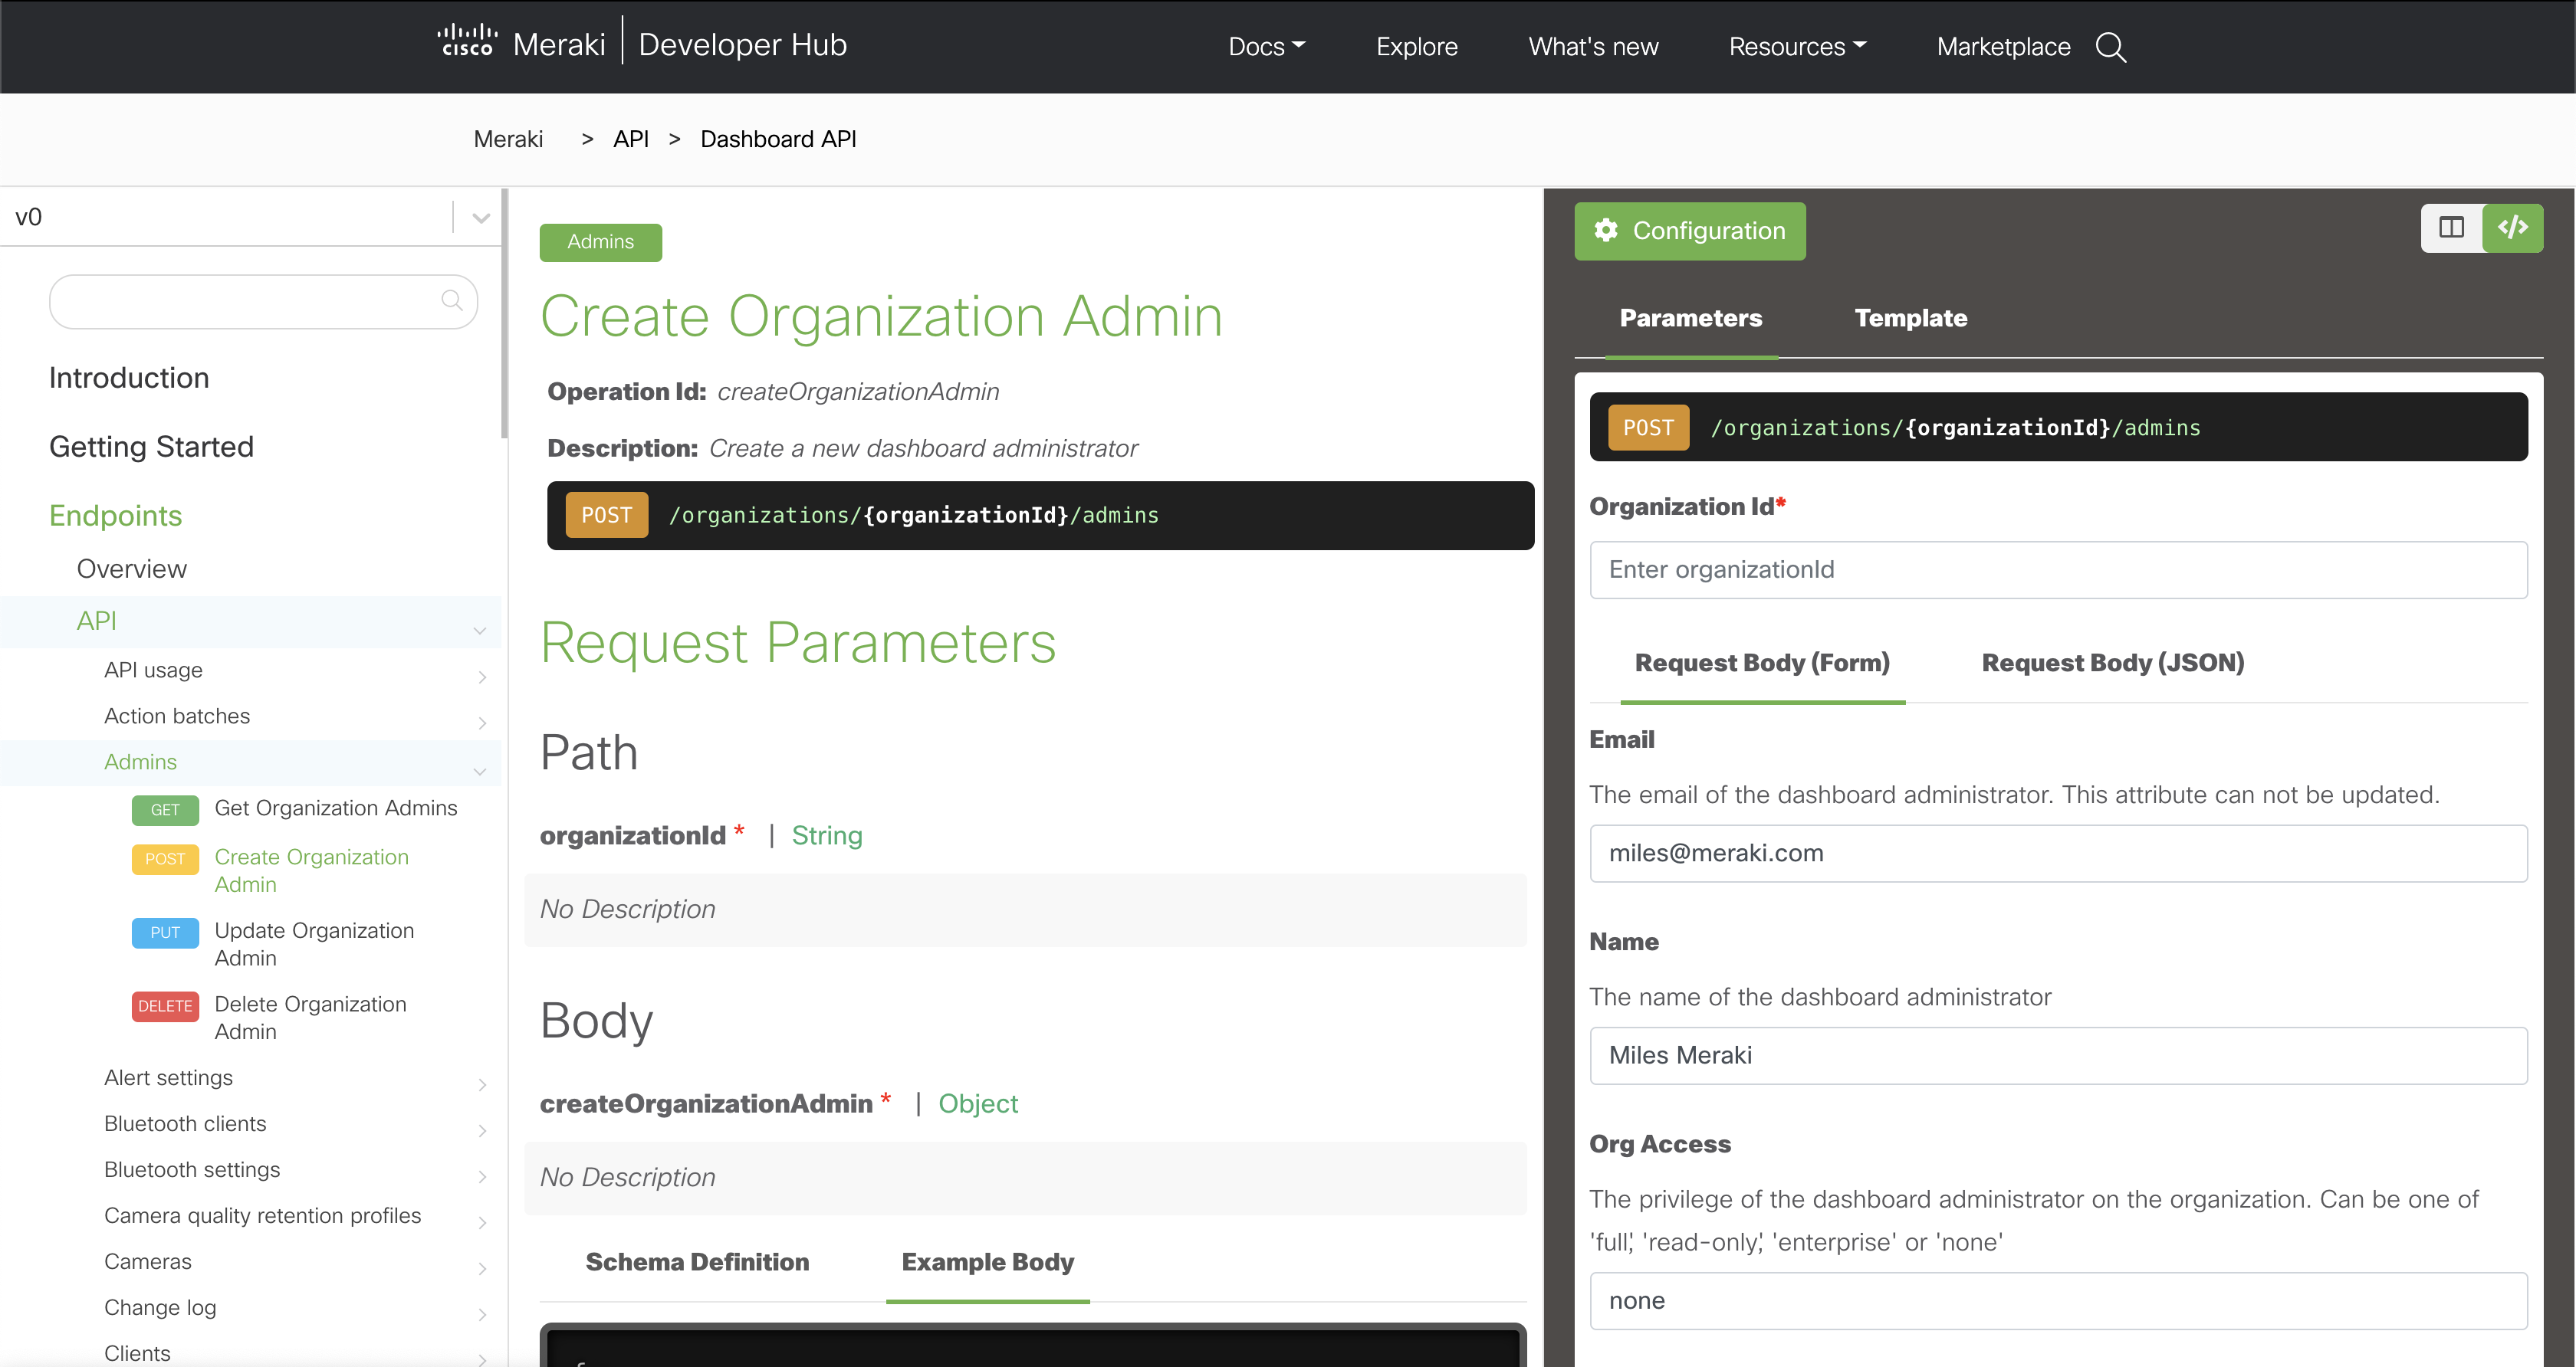
Task: Toggle to split-pane documentation view
Action: [x=2451, y=228]
